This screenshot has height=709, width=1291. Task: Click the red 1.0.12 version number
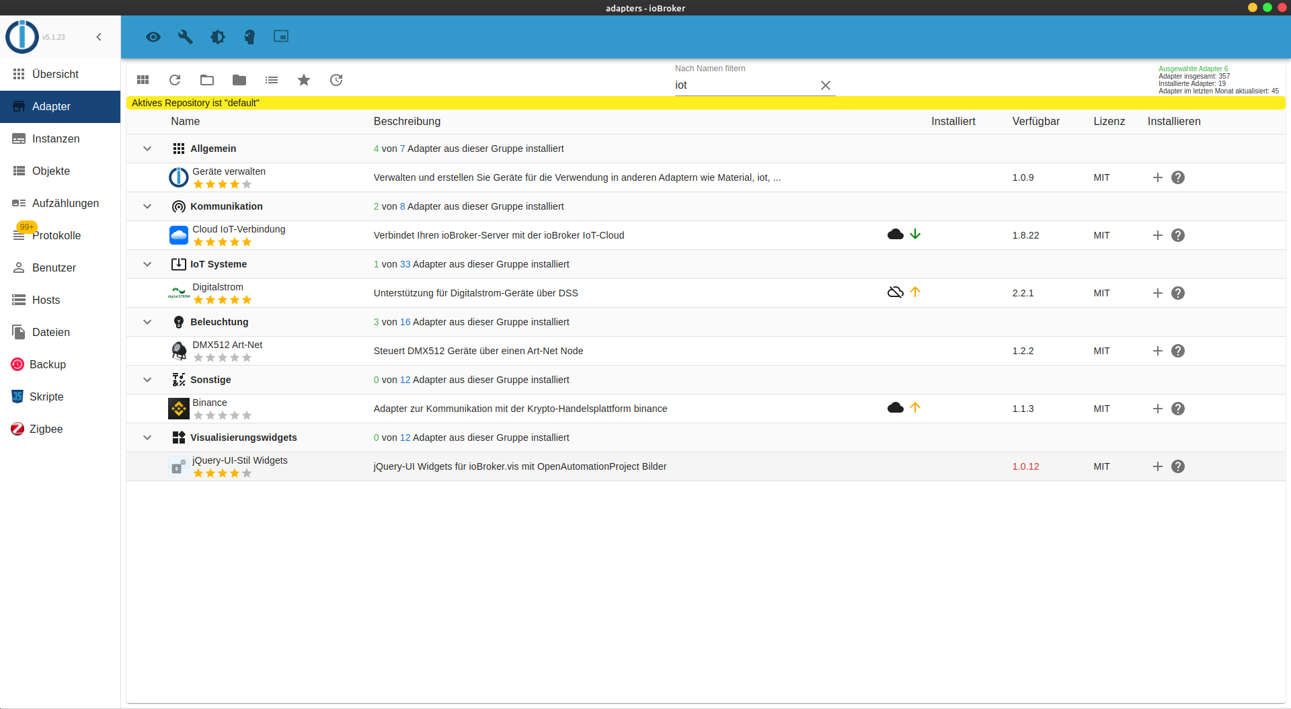click(1026, 466)
